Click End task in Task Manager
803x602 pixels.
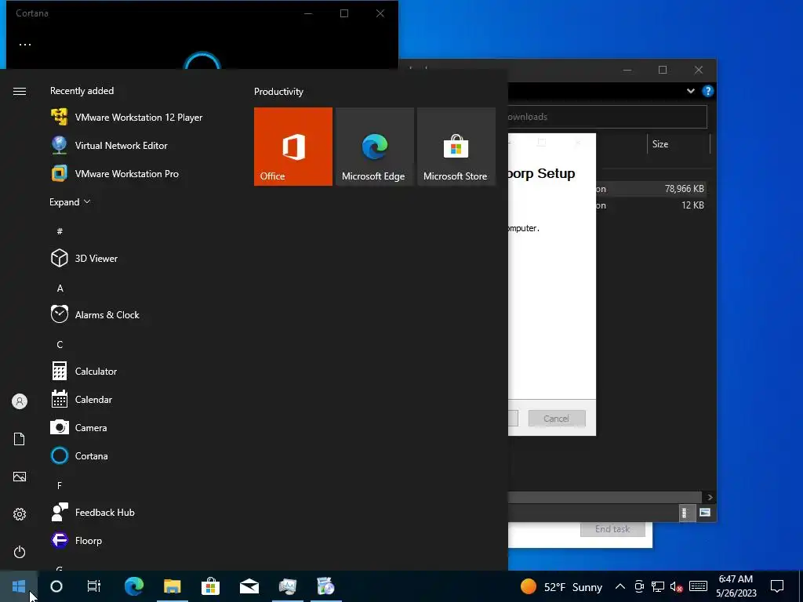612,529
